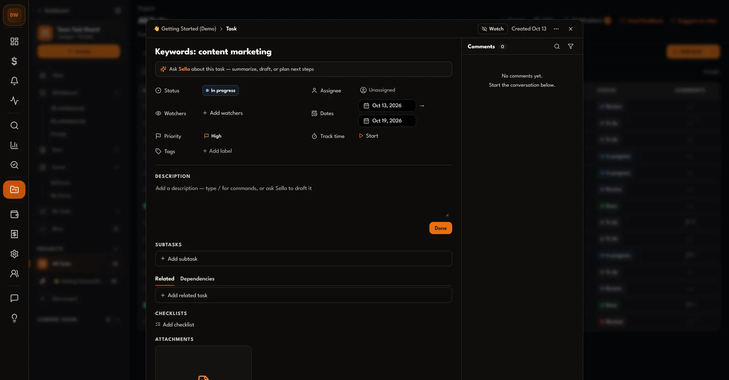
Task: Open the lightbulb ideas icon in sidebar
Action: point(14,318)
